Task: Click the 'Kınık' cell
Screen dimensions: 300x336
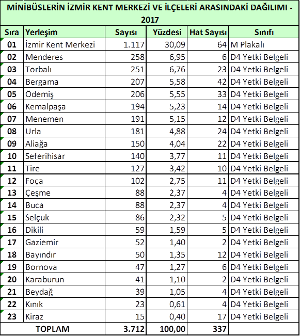Action: pos(64,304)
